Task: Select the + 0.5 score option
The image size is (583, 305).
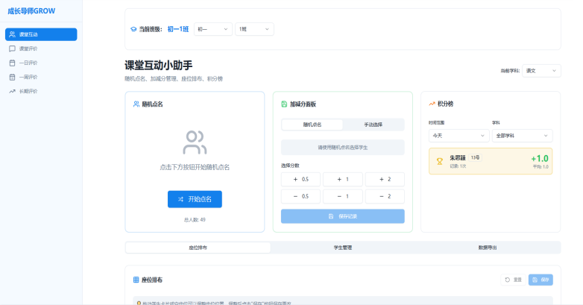Action: (x=300, y=179)
